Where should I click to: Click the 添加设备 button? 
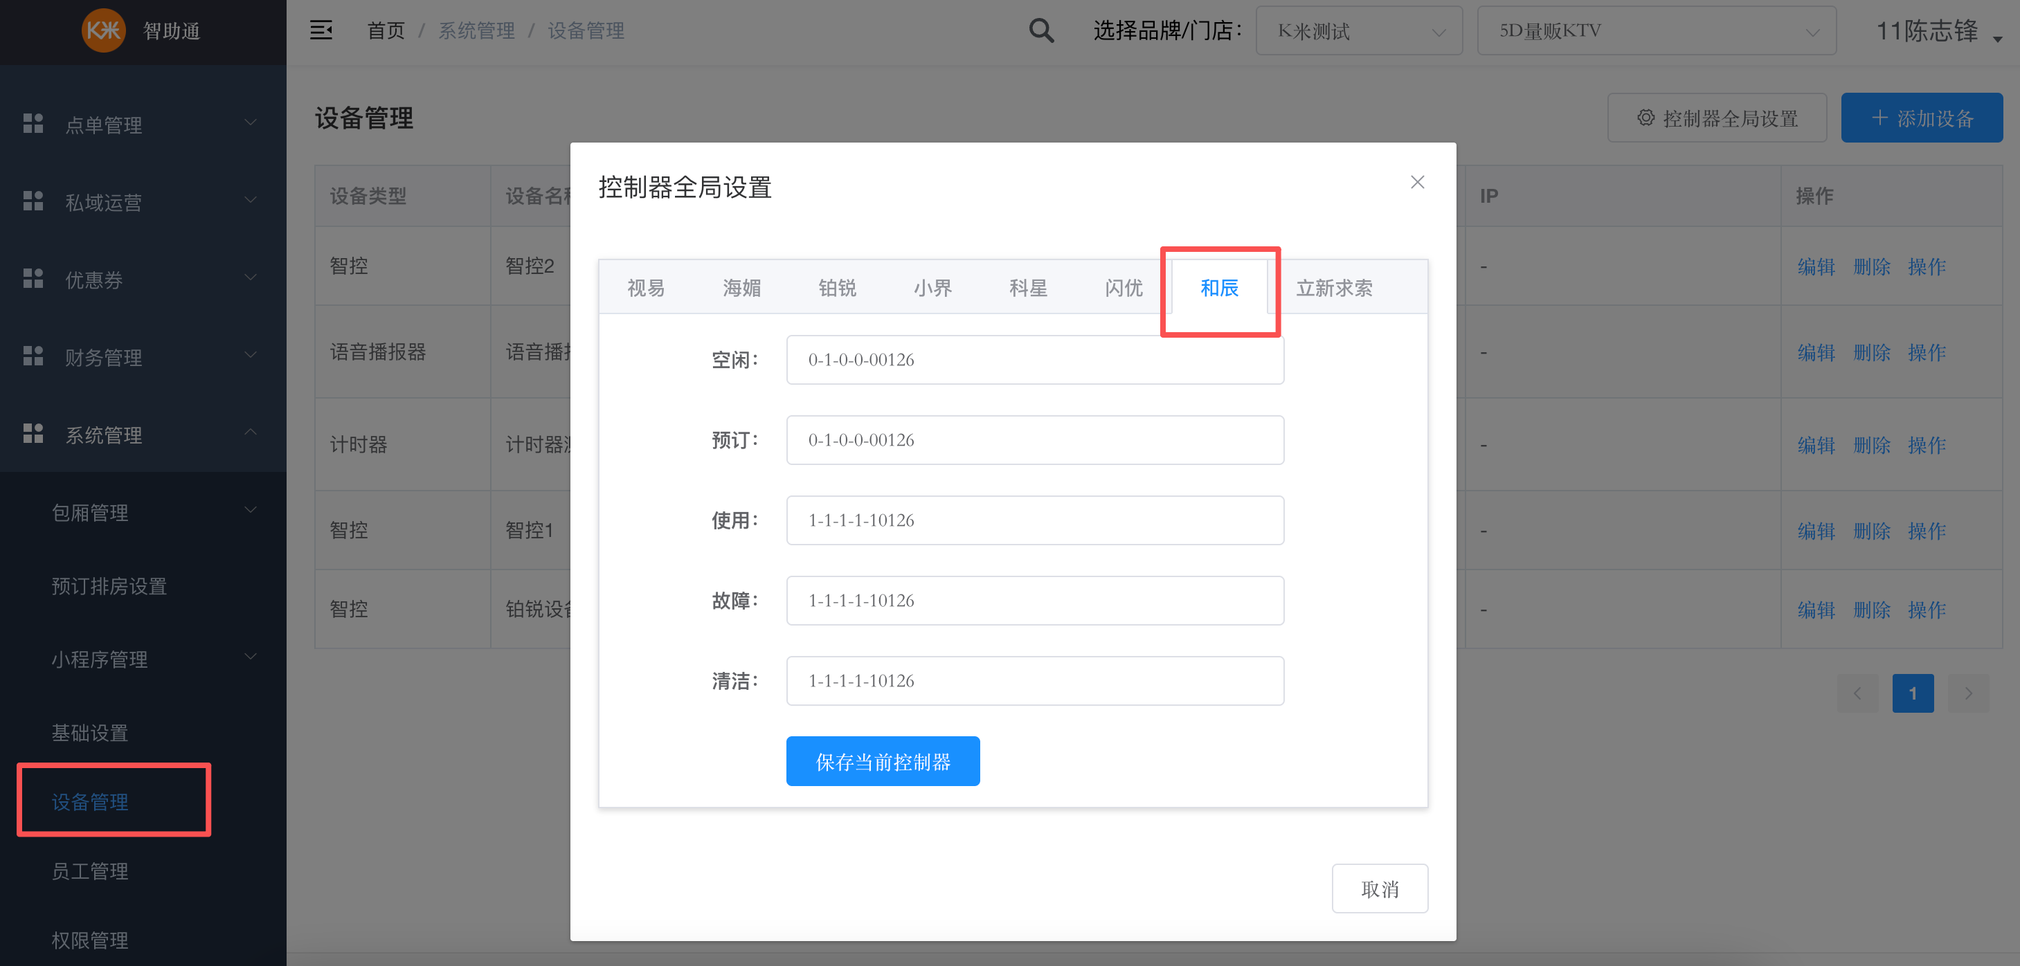1922,118
